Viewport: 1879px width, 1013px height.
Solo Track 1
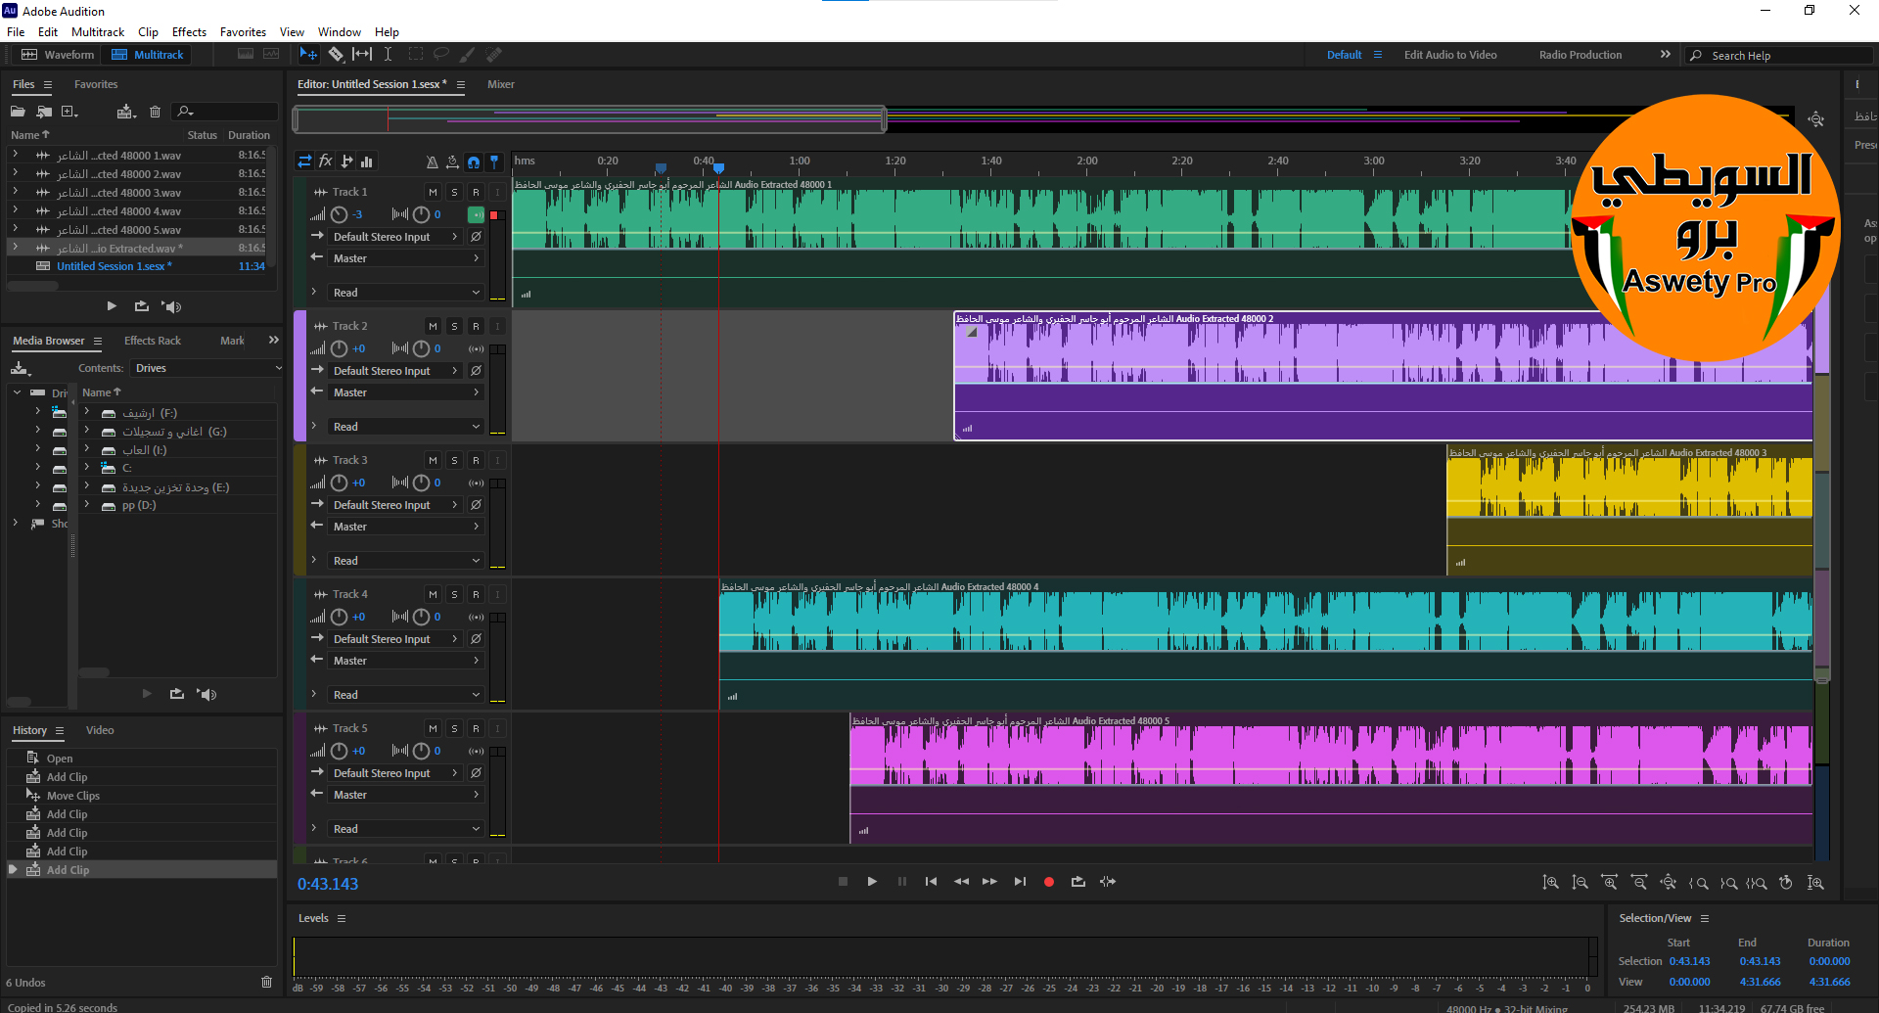pos(454,192)
